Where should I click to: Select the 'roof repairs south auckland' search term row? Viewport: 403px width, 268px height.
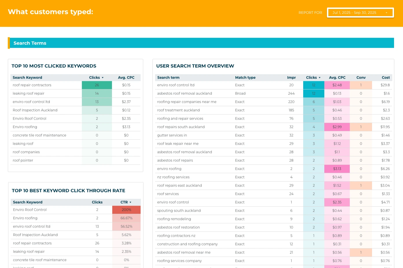(x=181, y=127)
